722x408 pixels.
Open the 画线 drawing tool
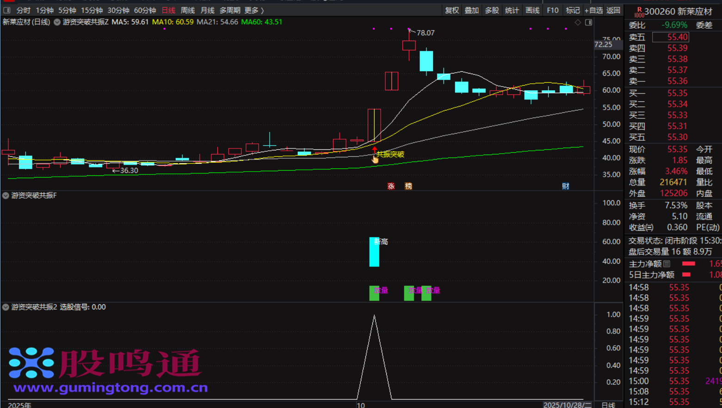(532, 10)
